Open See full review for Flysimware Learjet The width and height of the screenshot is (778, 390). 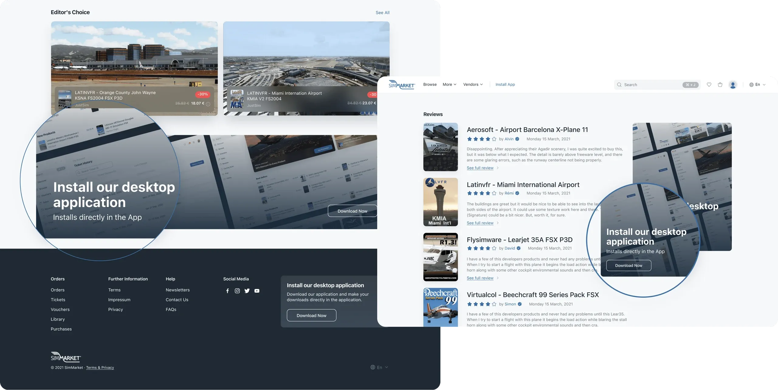coord(480,278)
